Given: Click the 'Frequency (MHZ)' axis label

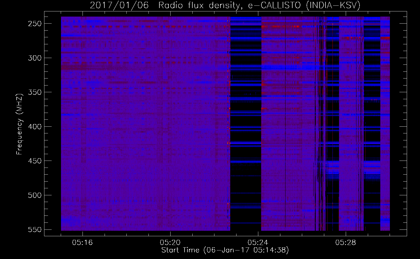Looking at the screenshot, I should (19, 124).
